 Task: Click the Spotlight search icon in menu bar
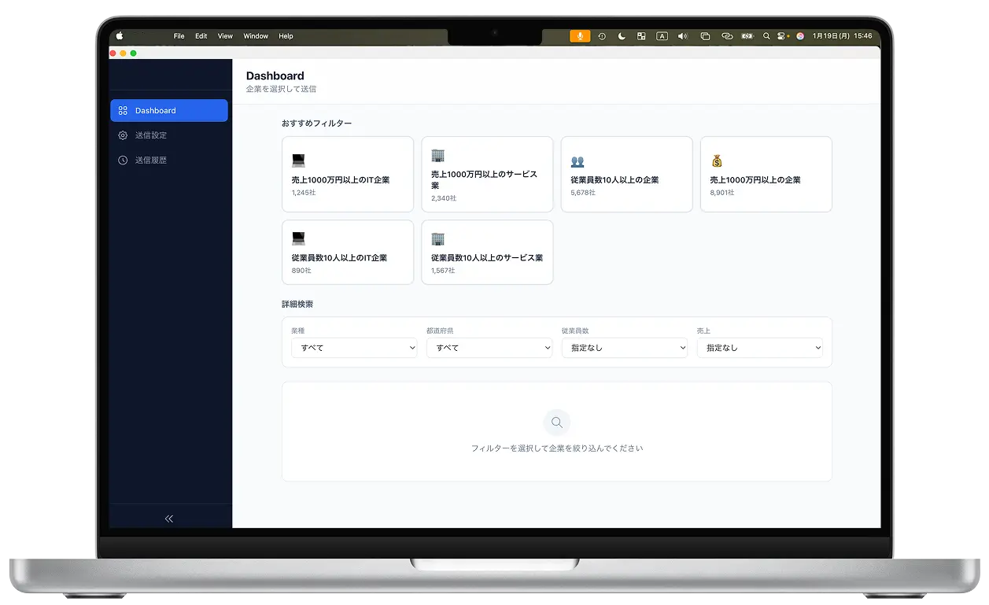coord(766,36)
